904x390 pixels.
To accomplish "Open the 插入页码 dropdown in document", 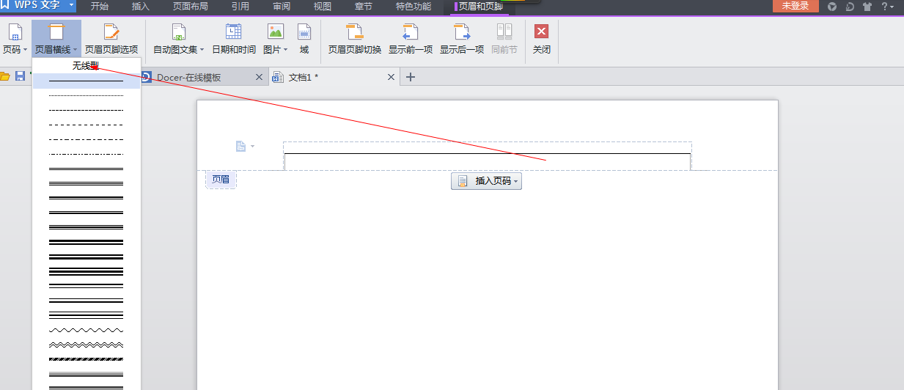I will coord(486,181).
